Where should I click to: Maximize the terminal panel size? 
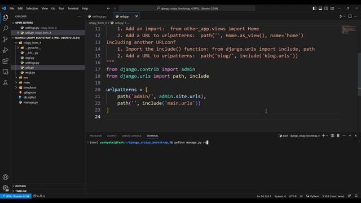[350, 136]
